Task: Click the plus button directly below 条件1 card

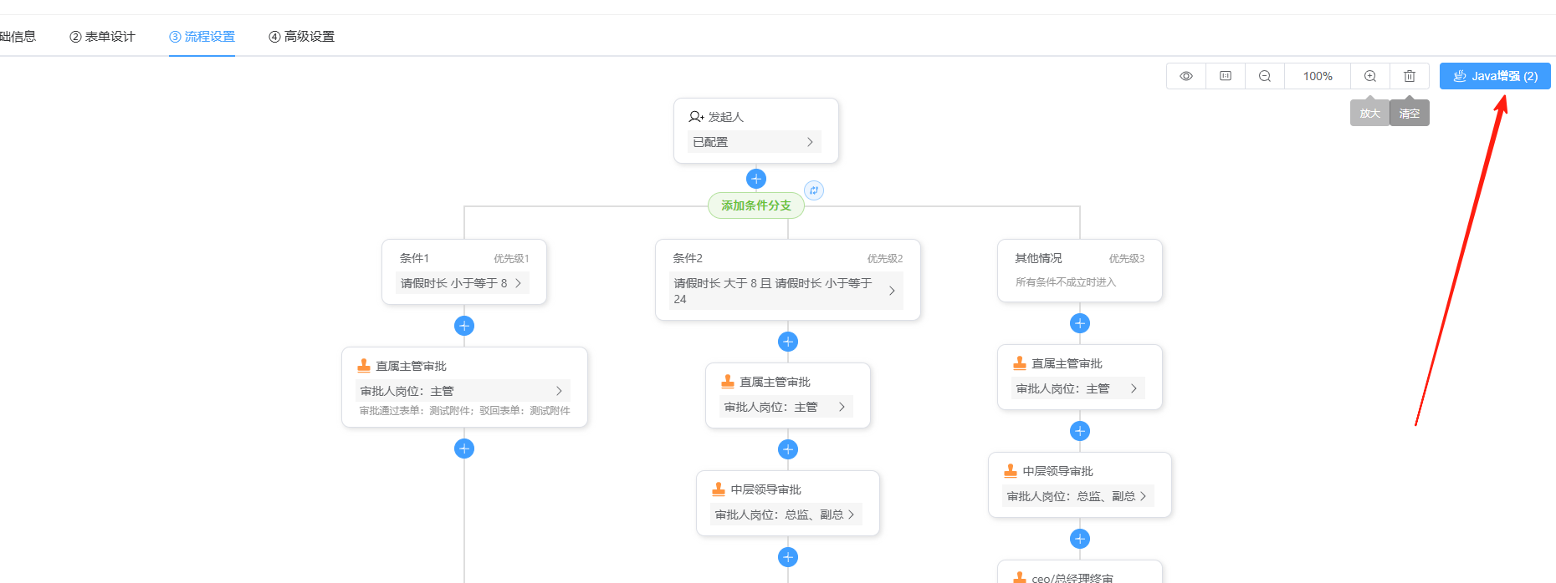Action: tap(464, 326)
